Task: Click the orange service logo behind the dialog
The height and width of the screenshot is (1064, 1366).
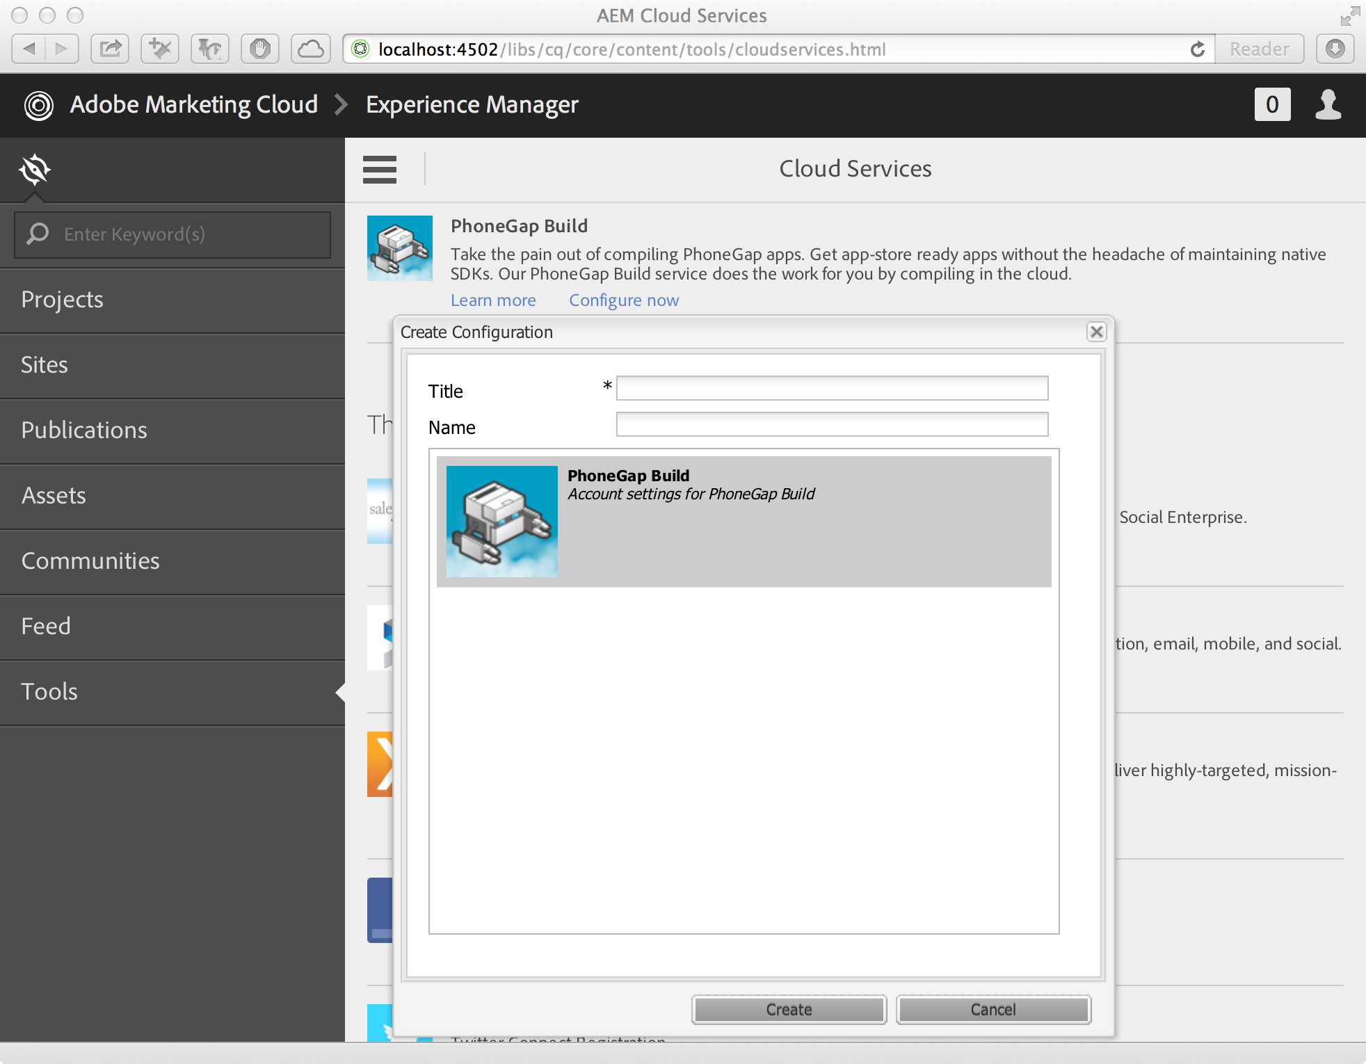Action: point(380,764)
